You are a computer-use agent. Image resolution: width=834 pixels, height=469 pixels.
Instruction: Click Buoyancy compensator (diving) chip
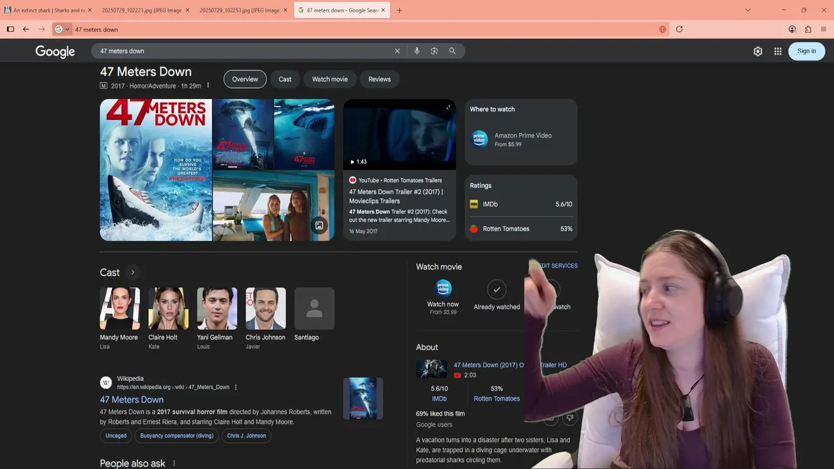pyautogui.click(x=177, y=436)
